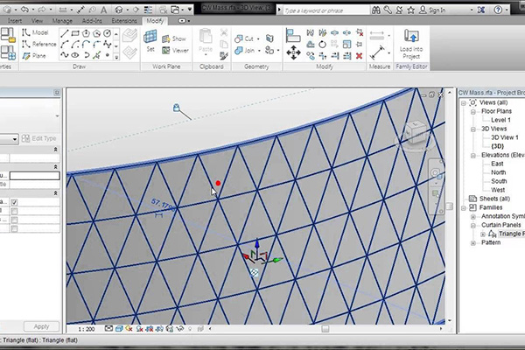Collapse the Elevations node
The image size is (525, 350).
click(473, 156)
